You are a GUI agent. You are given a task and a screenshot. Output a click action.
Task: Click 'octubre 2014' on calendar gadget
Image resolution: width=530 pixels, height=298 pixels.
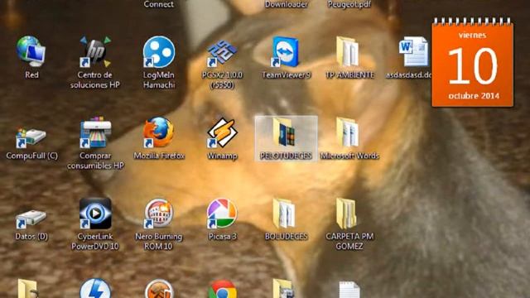pos(474,96)
